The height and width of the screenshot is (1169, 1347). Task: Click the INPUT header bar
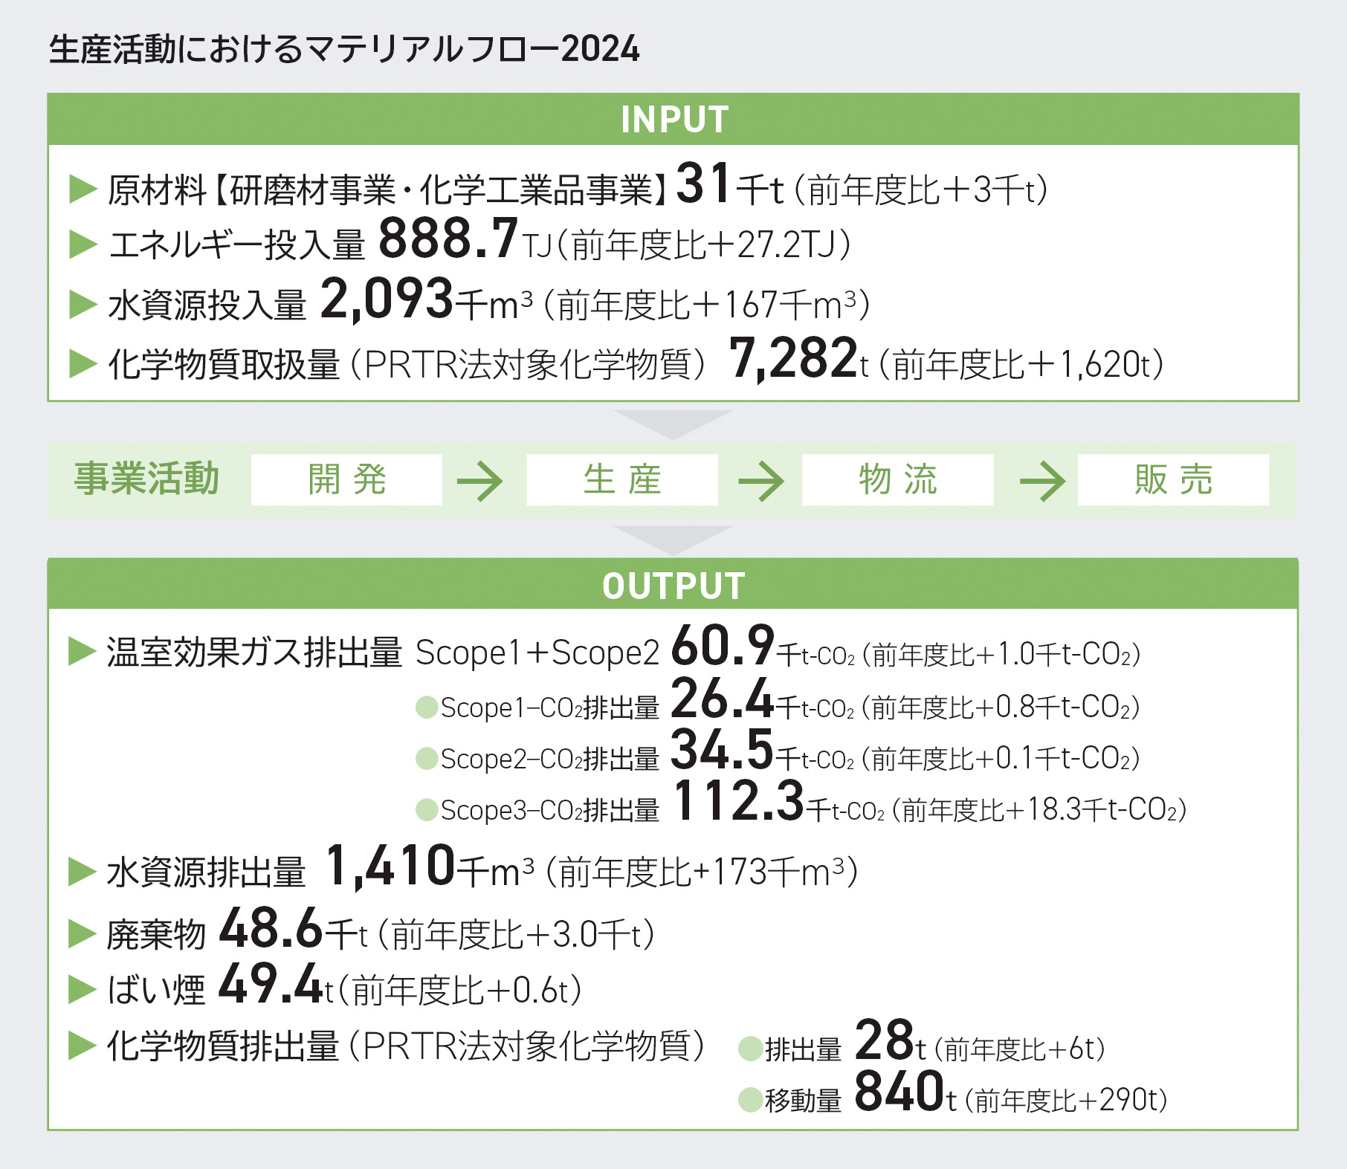point(673,119)
